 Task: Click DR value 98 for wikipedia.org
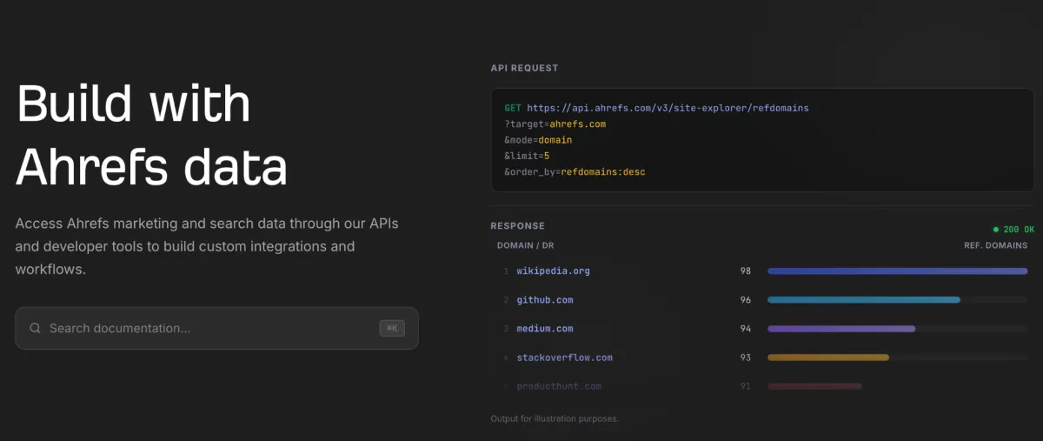click(x=746, y=271)
